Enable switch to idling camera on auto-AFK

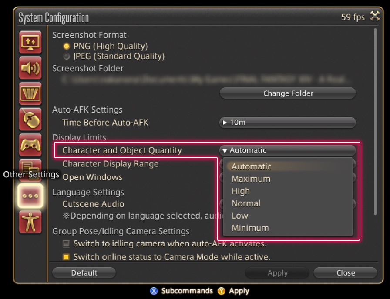66,244
